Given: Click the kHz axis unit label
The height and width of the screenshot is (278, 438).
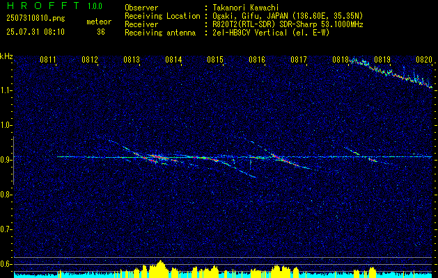Looking at the screenshot, I should tap(6, 56).
